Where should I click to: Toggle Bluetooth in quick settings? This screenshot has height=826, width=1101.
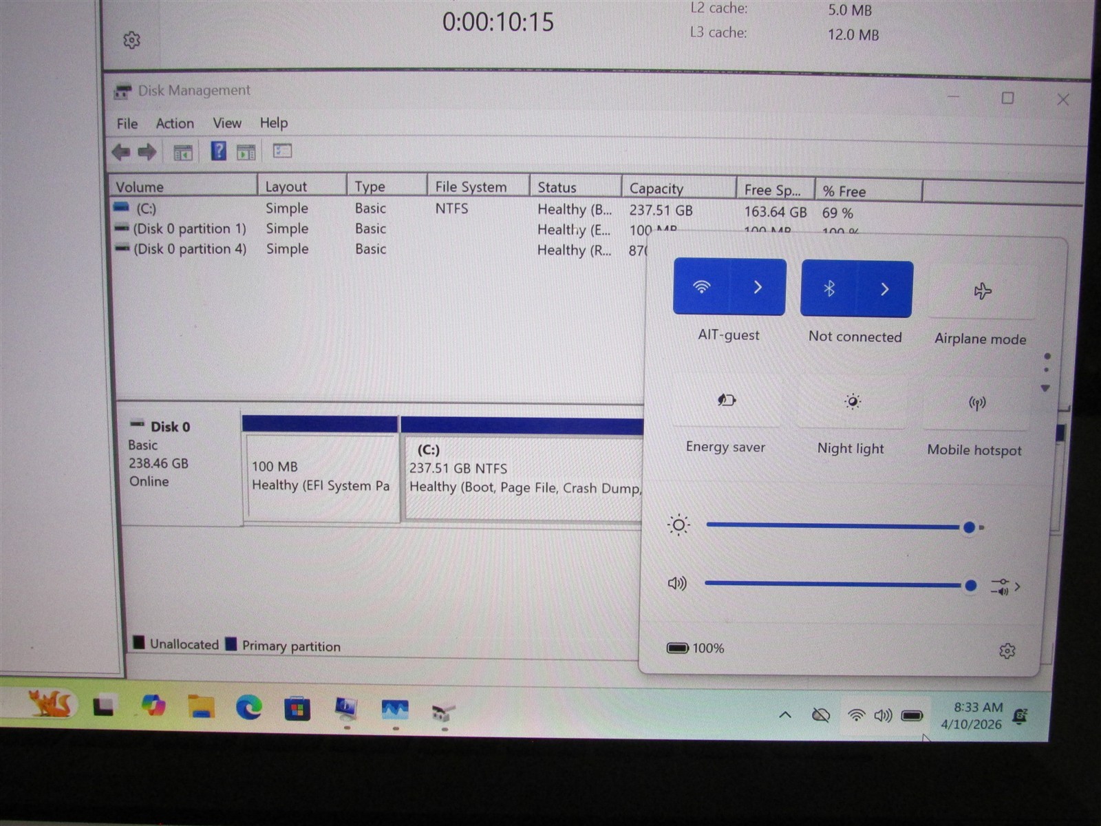(829, 289)
